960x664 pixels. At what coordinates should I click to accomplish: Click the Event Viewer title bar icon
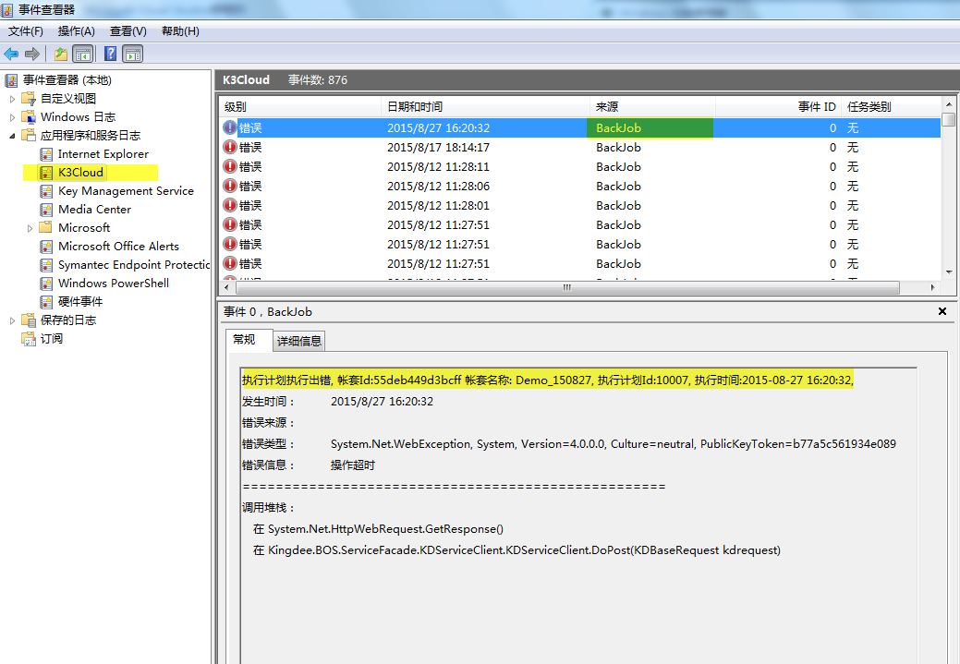click(7, 10)
